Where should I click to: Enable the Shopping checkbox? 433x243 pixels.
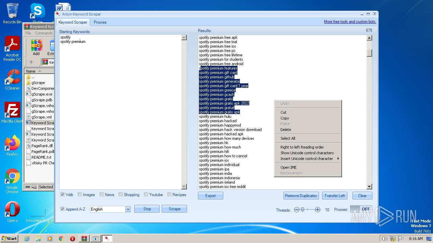click(121, 194)
